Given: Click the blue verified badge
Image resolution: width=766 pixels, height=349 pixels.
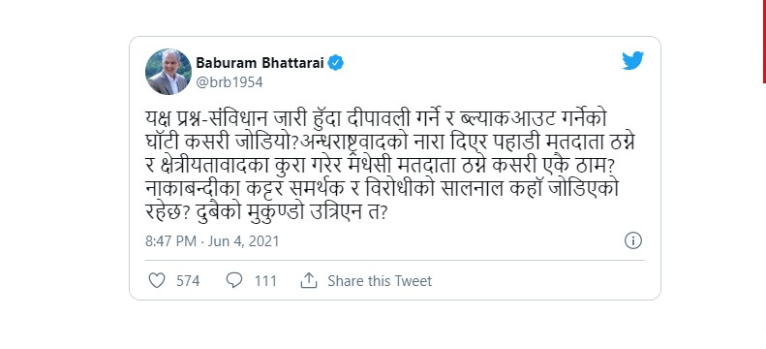Looking at the screenshot, I should coord(336,63).
